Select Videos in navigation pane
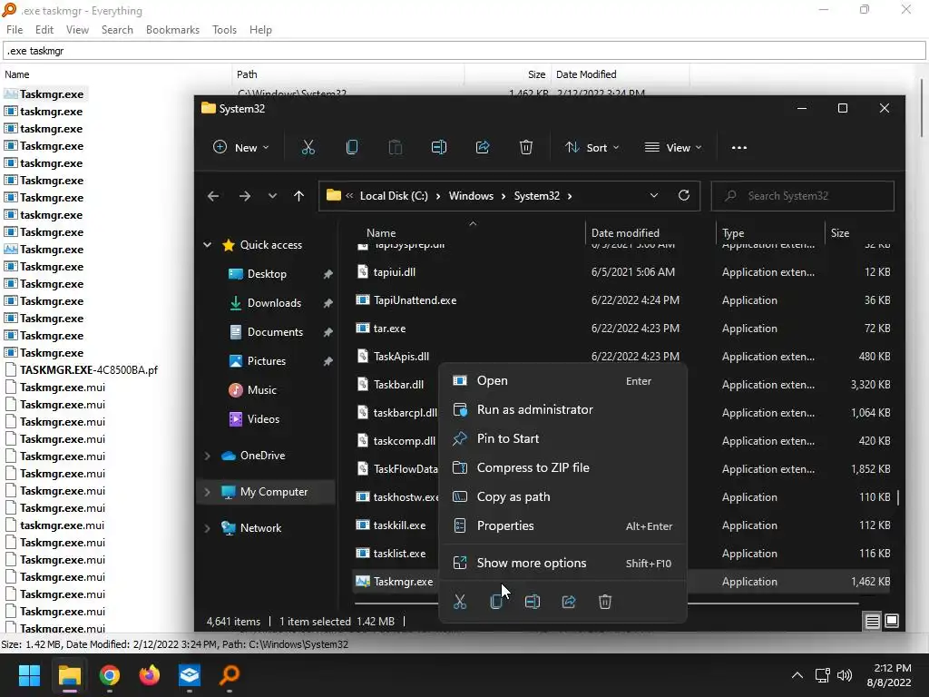This screenshot has width=929, height=697. (x=263, y=419)
